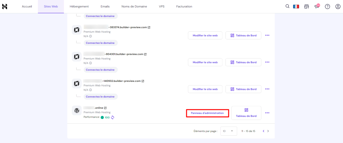Go to the Hébergement tab

(79, 6)
